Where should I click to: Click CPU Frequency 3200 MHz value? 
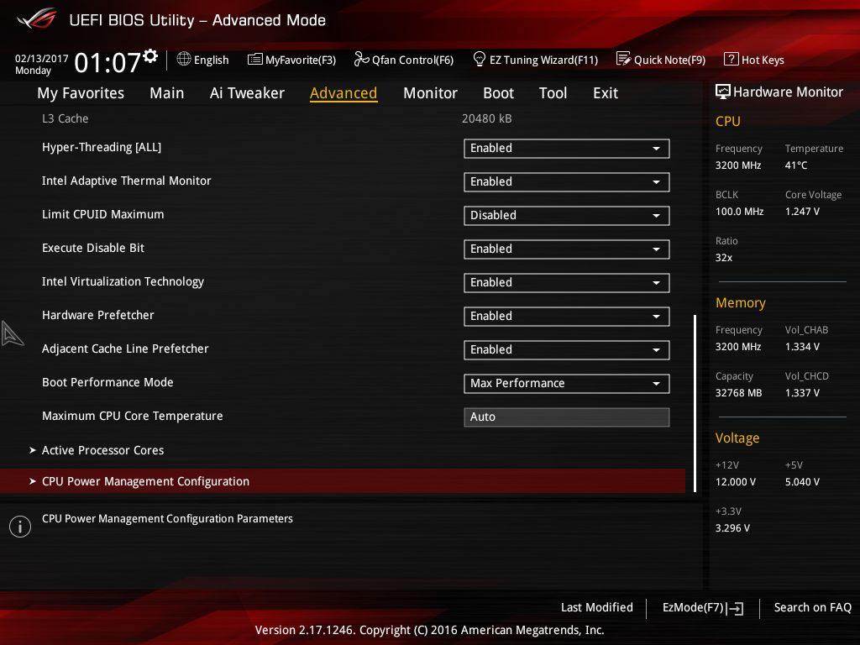737,165
